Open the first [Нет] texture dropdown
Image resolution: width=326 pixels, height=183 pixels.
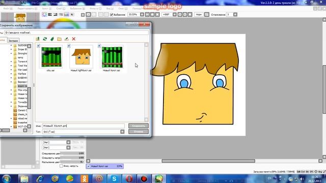pos(68,142)
